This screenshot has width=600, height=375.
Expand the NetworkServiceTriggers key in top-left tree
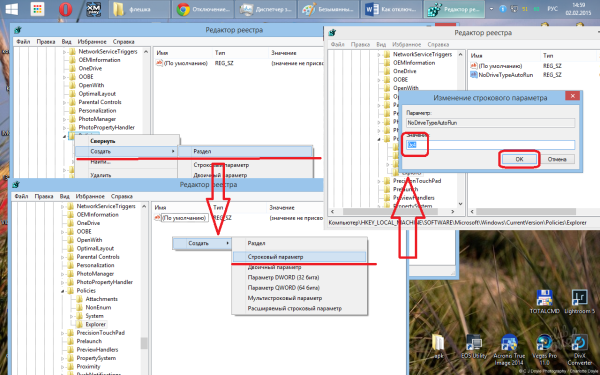pyautogui.click(x=64, y=51)
